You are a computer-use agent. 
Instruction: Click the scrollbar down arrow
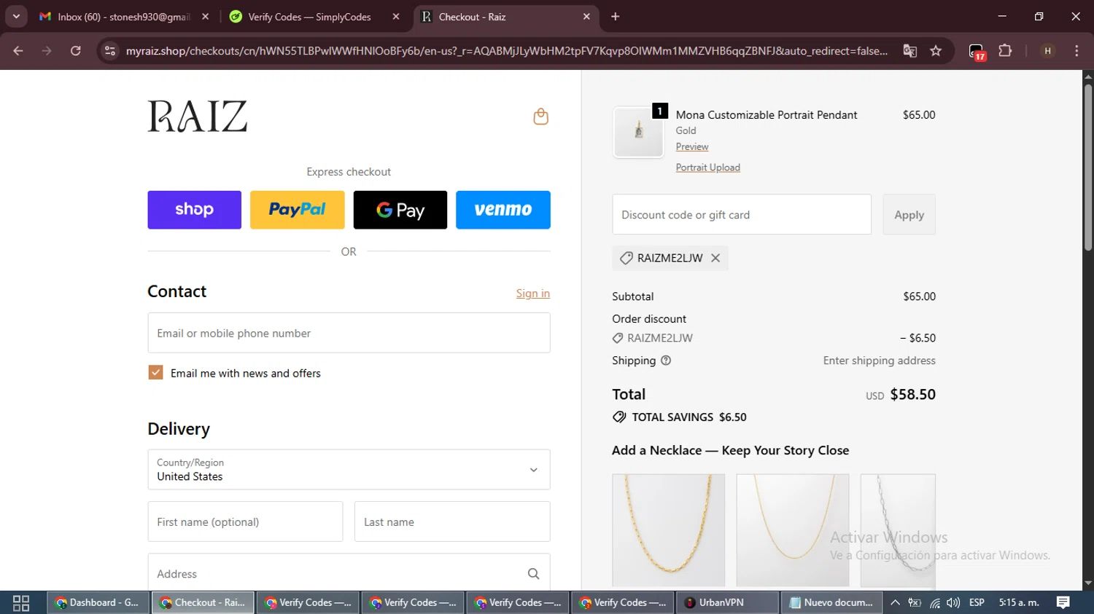pos(1088,583)
